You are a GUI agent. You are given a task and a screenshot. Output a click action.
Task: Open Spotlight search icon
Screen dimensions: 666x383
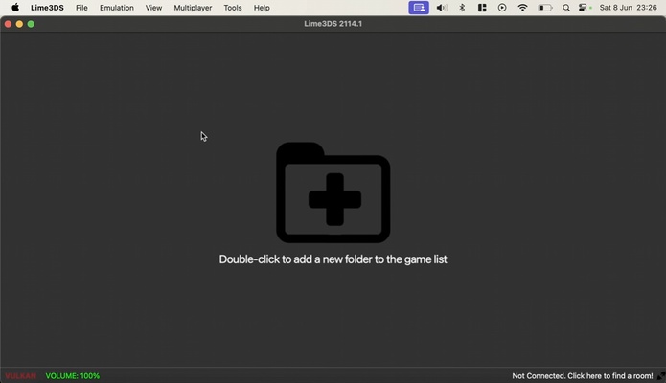566,8
